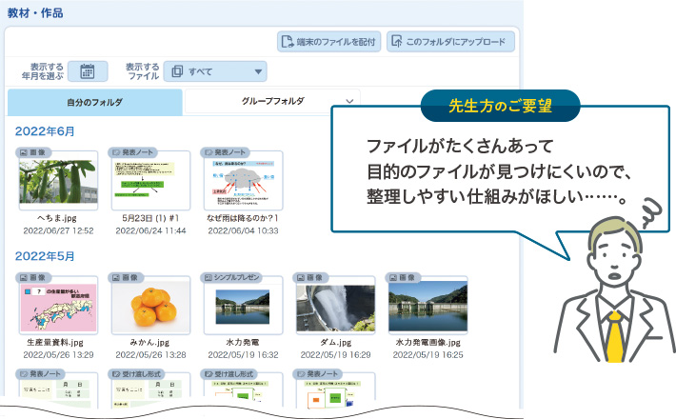Switch to the 自分のフォルダ tab
676x419 pixels.
click(95, 102)
